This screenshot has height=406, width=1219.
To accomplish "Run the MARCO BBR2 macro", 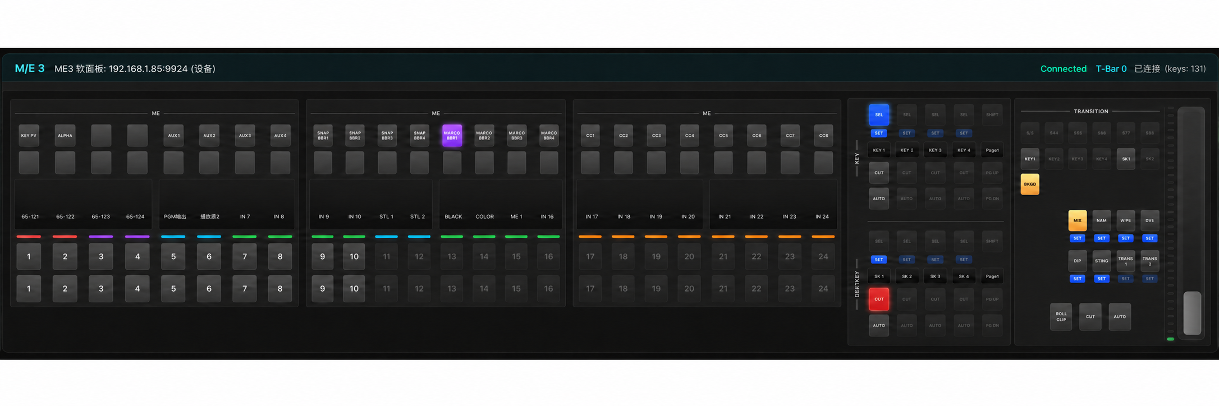I will pyautogui.click(x=484, y=136).
